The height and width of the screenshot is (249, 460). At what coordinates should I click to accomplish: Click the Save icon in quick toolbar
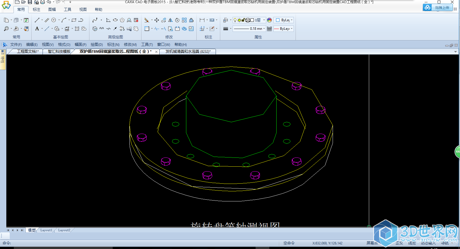tap(30, 2)
